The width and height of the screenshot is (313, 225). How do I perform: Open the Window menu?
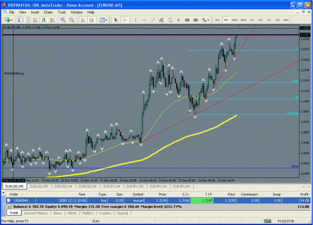point(77,12)
